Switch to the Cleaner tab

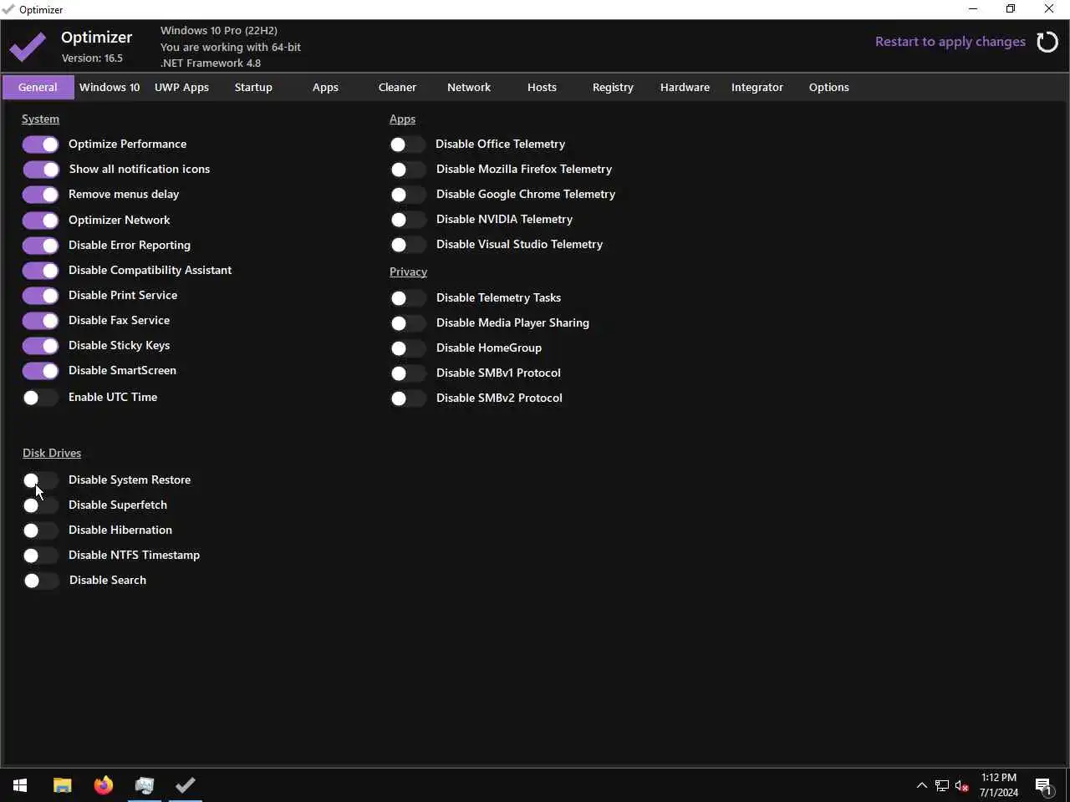[x=397, y=87]
